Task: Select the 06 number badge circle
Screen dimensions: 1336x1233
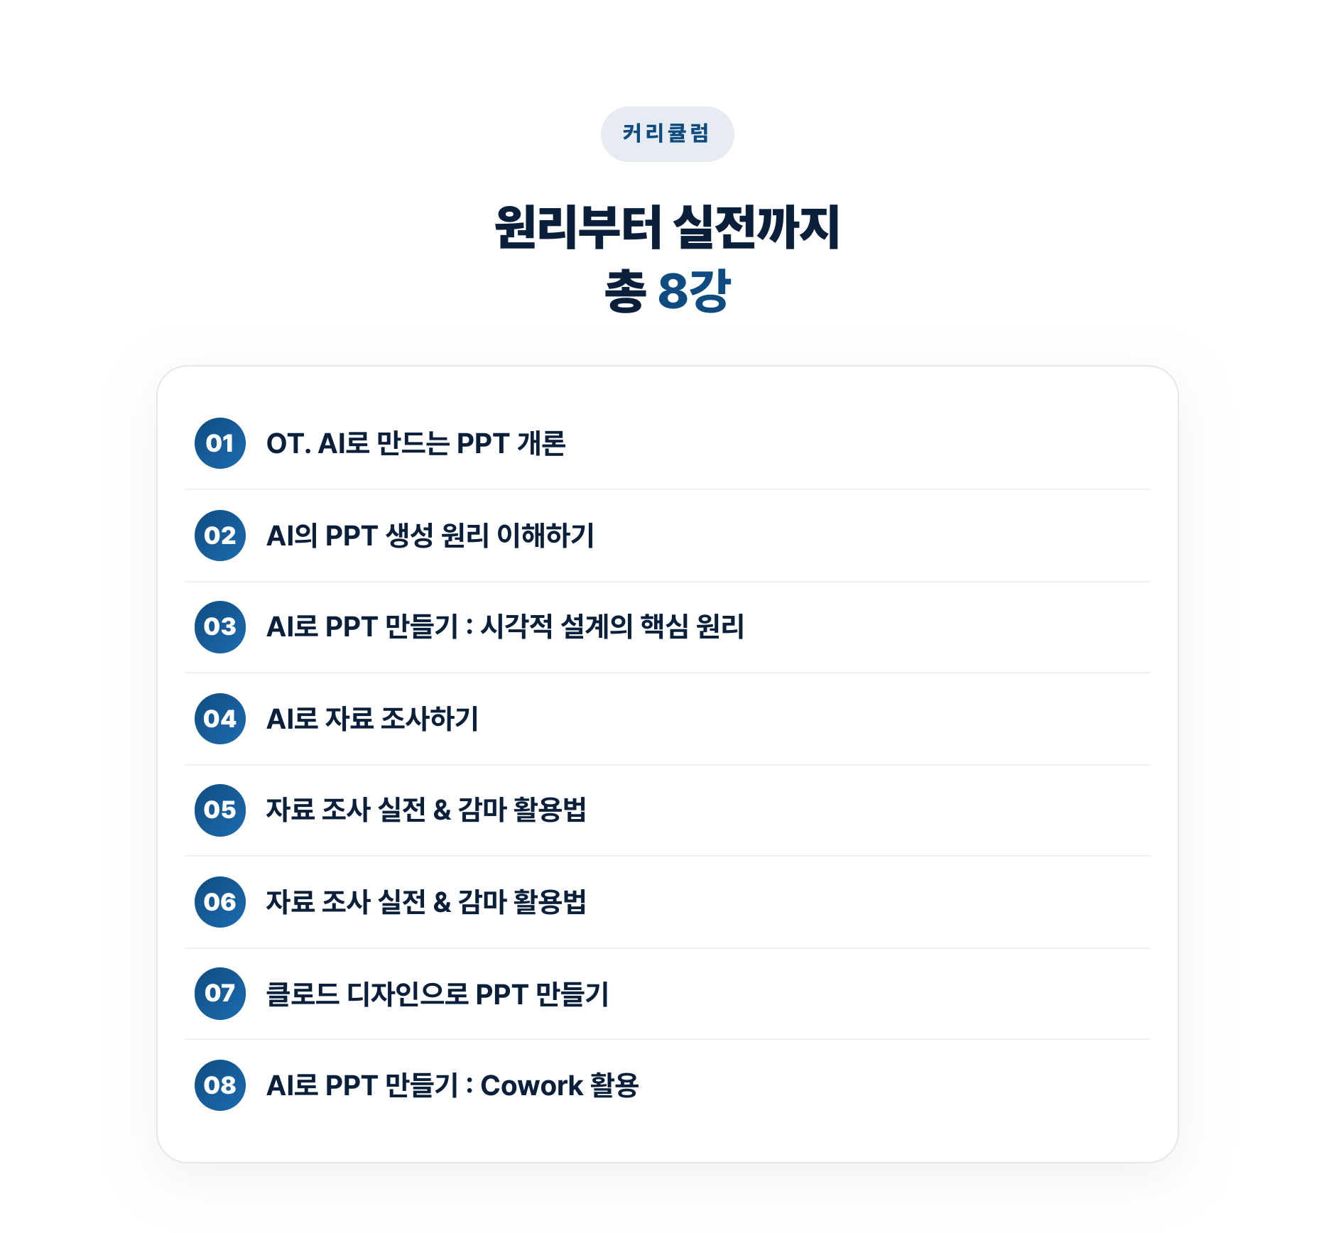Action: coord(220,902)
